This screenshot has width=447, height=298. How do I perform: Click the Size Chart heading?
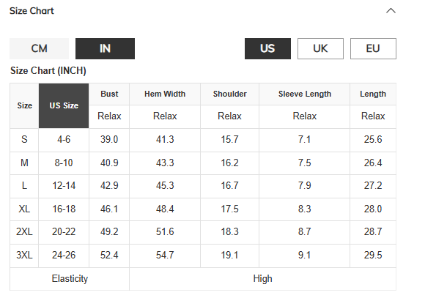32,11
